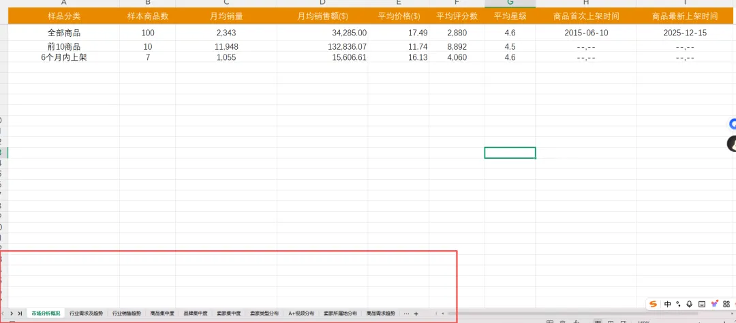The width and height of the screenshot is (736, 323).
Task: Show more sheet tabs via ellipsis
Action: point(406,313)
